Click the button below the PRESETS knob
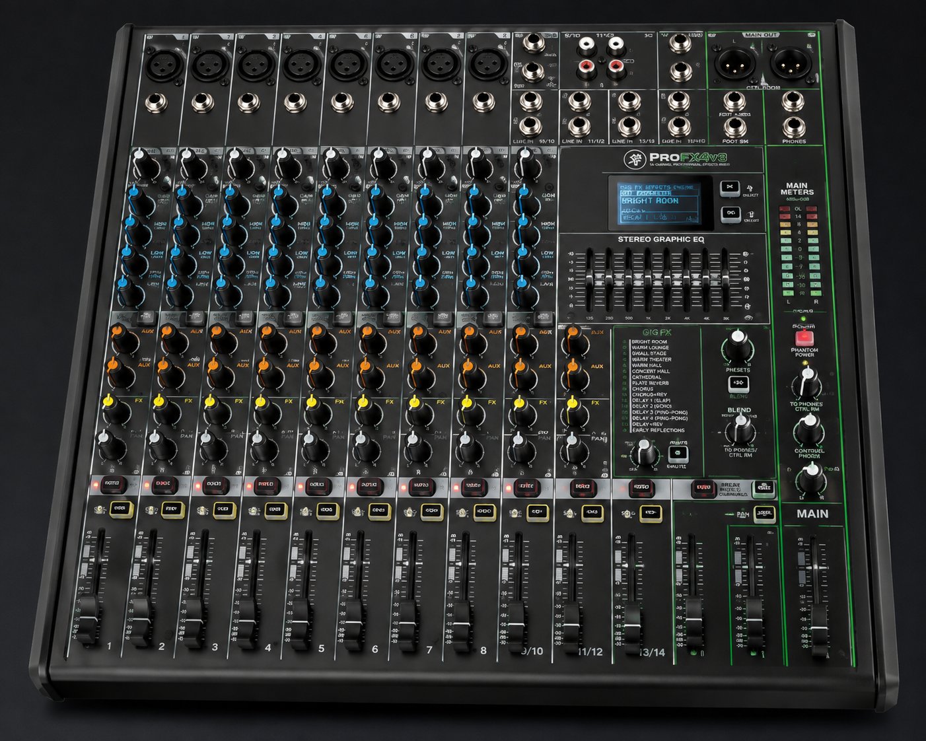This screenshot has height=741, width=926. click(x=738, y=383)
